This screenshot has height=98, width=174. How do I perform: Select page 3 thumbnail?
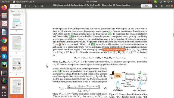17,65
